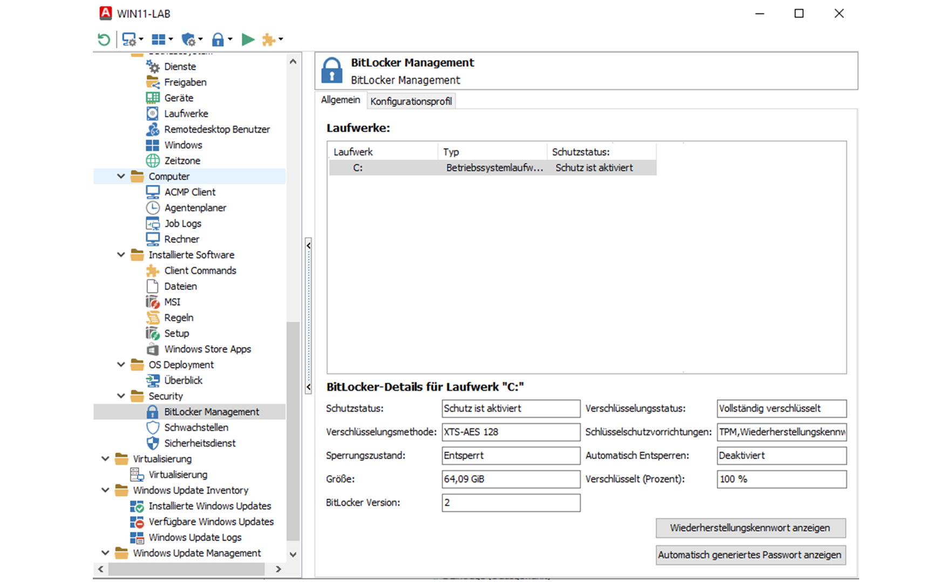952x582 pixels.
Task: Click the Sperrungszustand field Entsperrt
Action: [511, 456]
